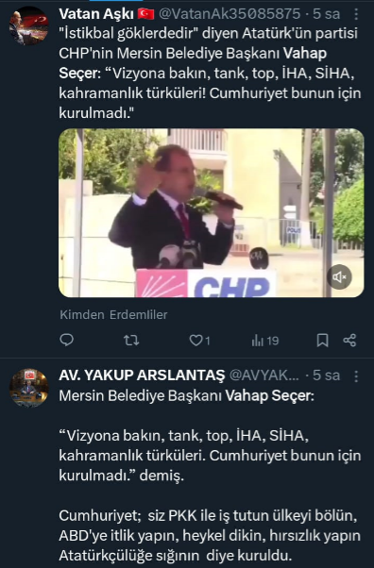Viewport: 374px width, 568px height.
Task: Open more options menu for AV. YAKUP ARSLANTAŞ's tweet
Action: pos(356,376)
